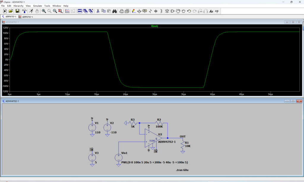Click the 30µs time axis label

(154, 94)
